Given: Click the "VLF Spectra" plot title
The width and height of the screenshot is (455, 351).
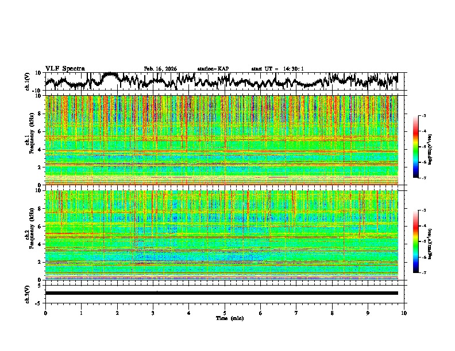Looking at the screenshot, I should tap(65, 69).
